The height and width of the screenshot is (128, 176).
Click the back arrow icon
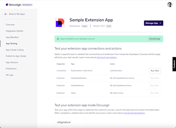coord(6,14)
